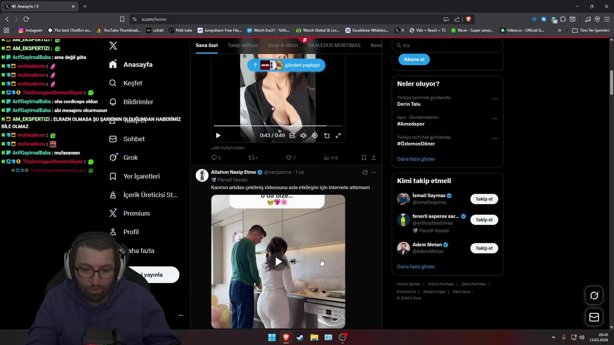Seek along the top video's progress bar
614x345 pixels.
278,126
